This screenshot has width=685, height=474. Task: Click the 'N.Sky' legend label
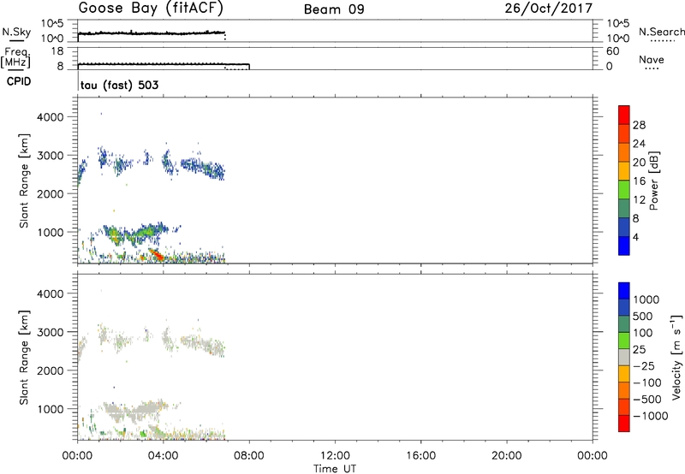coord(16,32)
